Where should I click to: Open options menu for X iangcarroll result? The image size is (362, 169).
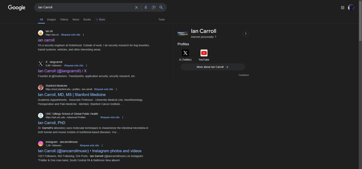[x=87, y=65]
